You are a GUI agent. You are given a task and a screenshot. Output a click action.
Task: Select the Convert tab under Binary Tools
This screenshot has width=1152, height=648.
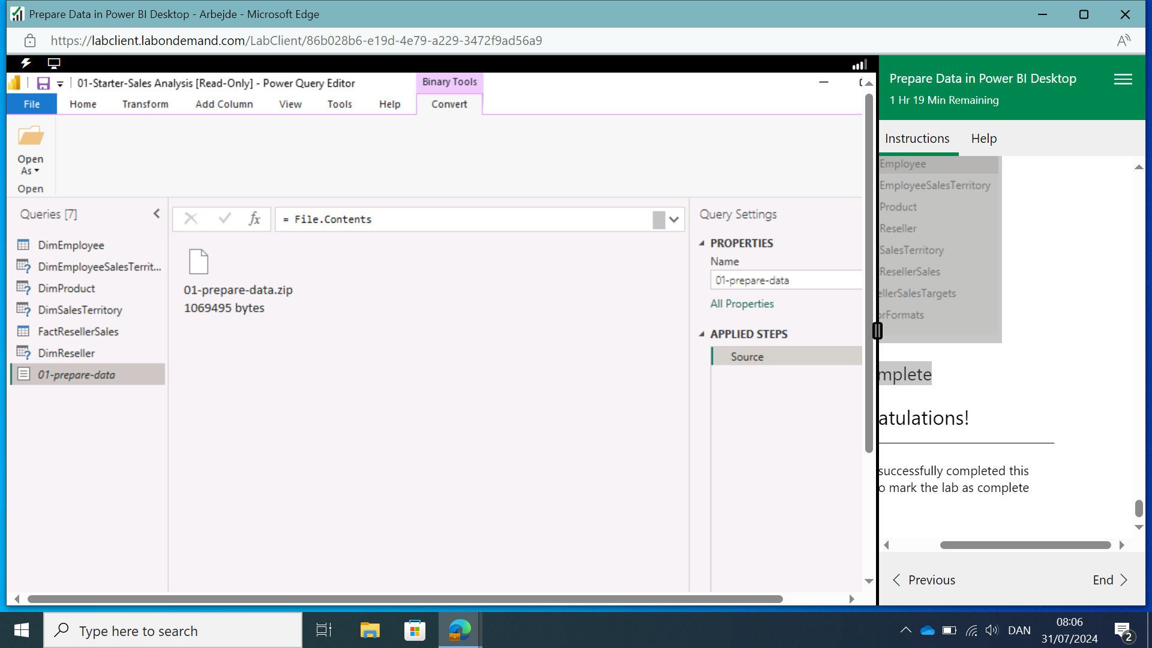click(x=449, y=104)
